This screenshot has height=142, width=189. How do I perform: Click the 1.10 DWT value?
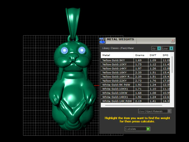(153, 89)
